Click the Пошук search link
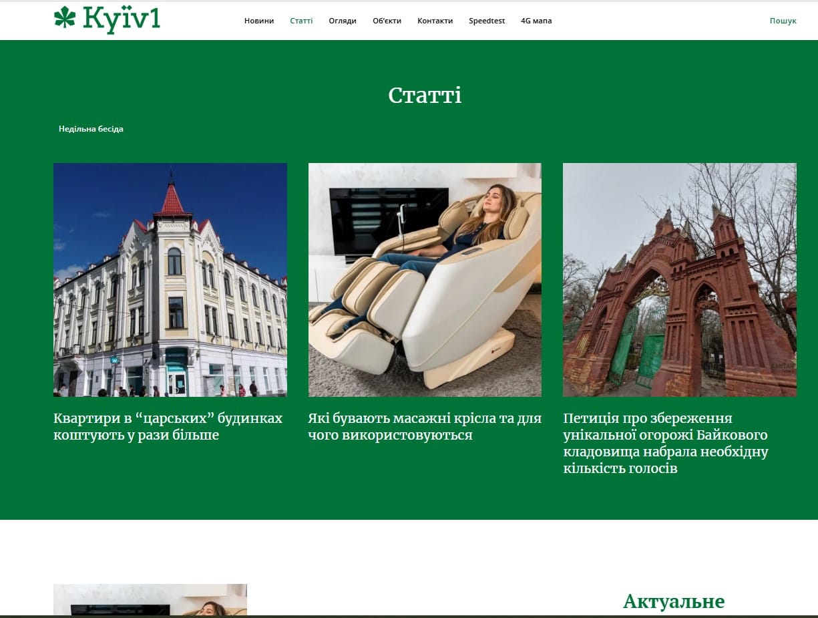 click(x=783, y=21)
